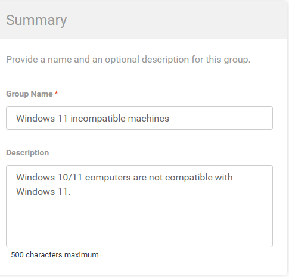Click the red required asterisk

57,93
